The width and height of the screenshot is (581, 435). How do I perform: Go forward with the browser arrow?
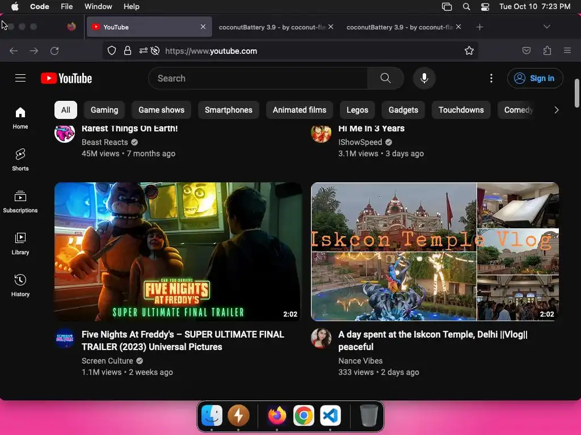tap(33, 50)
